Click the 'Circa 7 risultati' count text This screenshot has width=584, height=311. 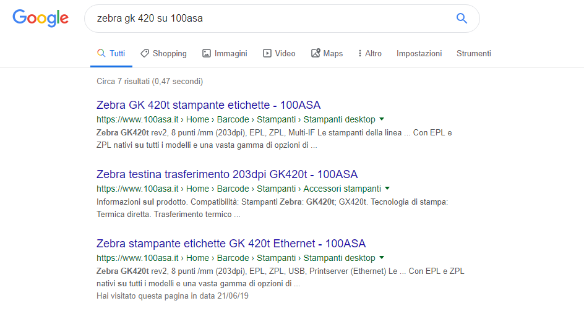click(150, 81)
